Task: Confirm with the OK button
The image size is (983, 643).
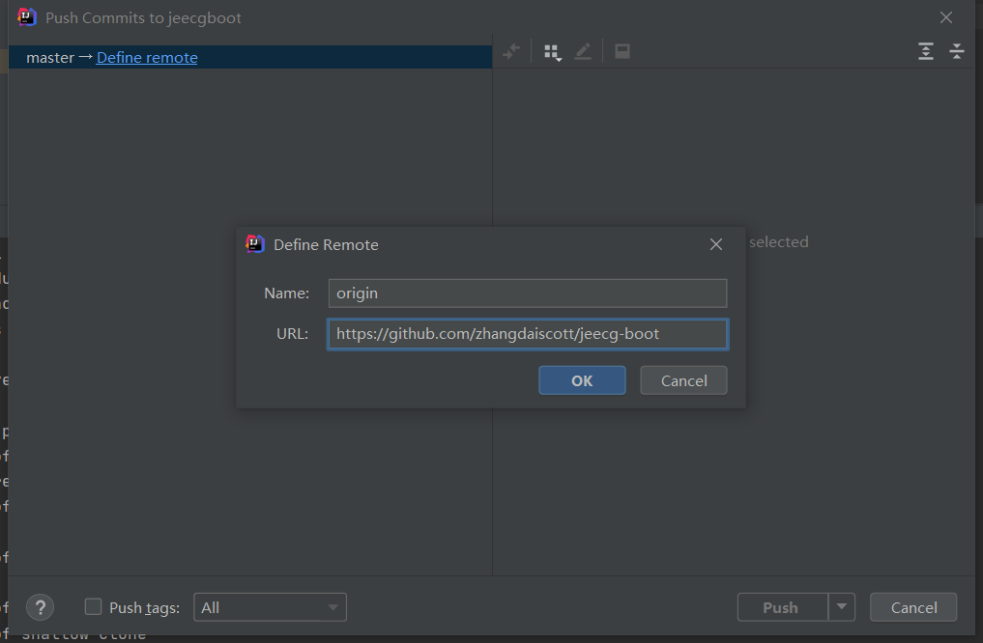Action: pyautogui.click(x=582, y=380)
